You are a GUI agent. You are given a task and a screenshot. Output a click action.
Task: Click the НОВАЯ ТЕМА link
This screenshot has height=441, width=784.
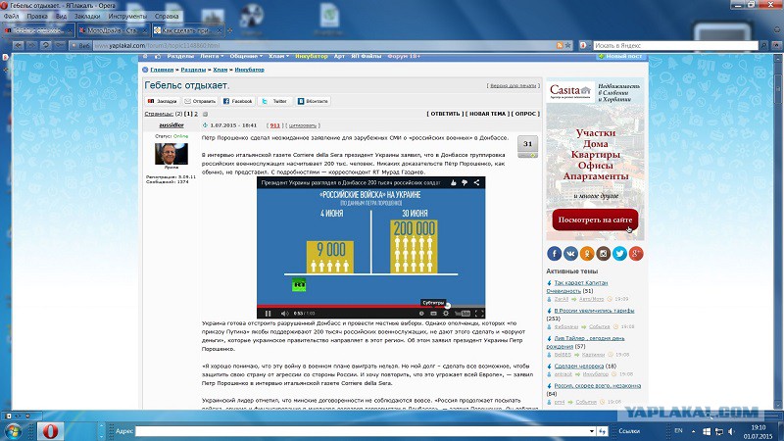tap(487, 114)
